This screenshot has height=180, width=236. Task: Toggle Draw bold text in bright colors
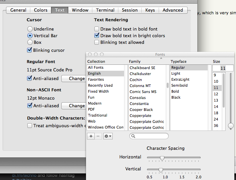pos(97,36)
